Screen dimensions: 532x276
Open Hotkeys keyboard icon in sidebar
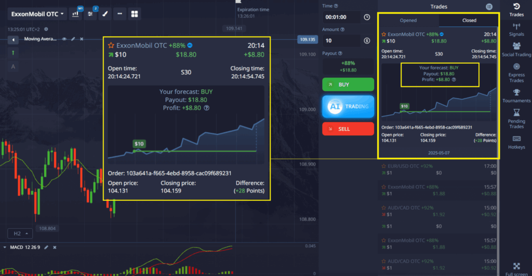coord(516,143)
